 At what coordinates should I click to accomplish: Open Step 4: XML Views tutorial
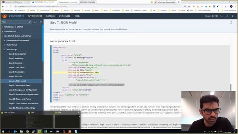(x=16, y=67)
